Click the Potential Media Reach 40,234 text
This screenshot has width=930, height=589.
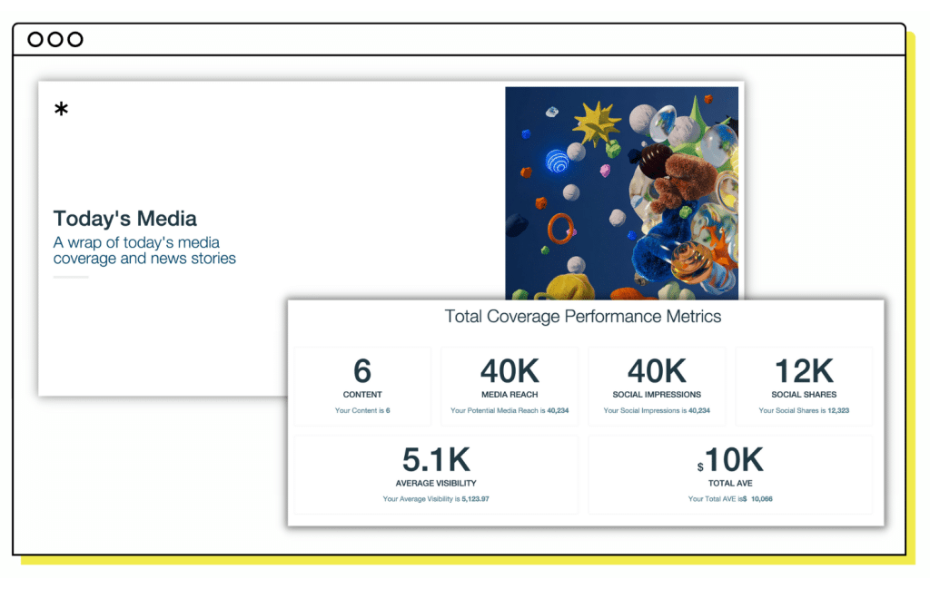510,411
